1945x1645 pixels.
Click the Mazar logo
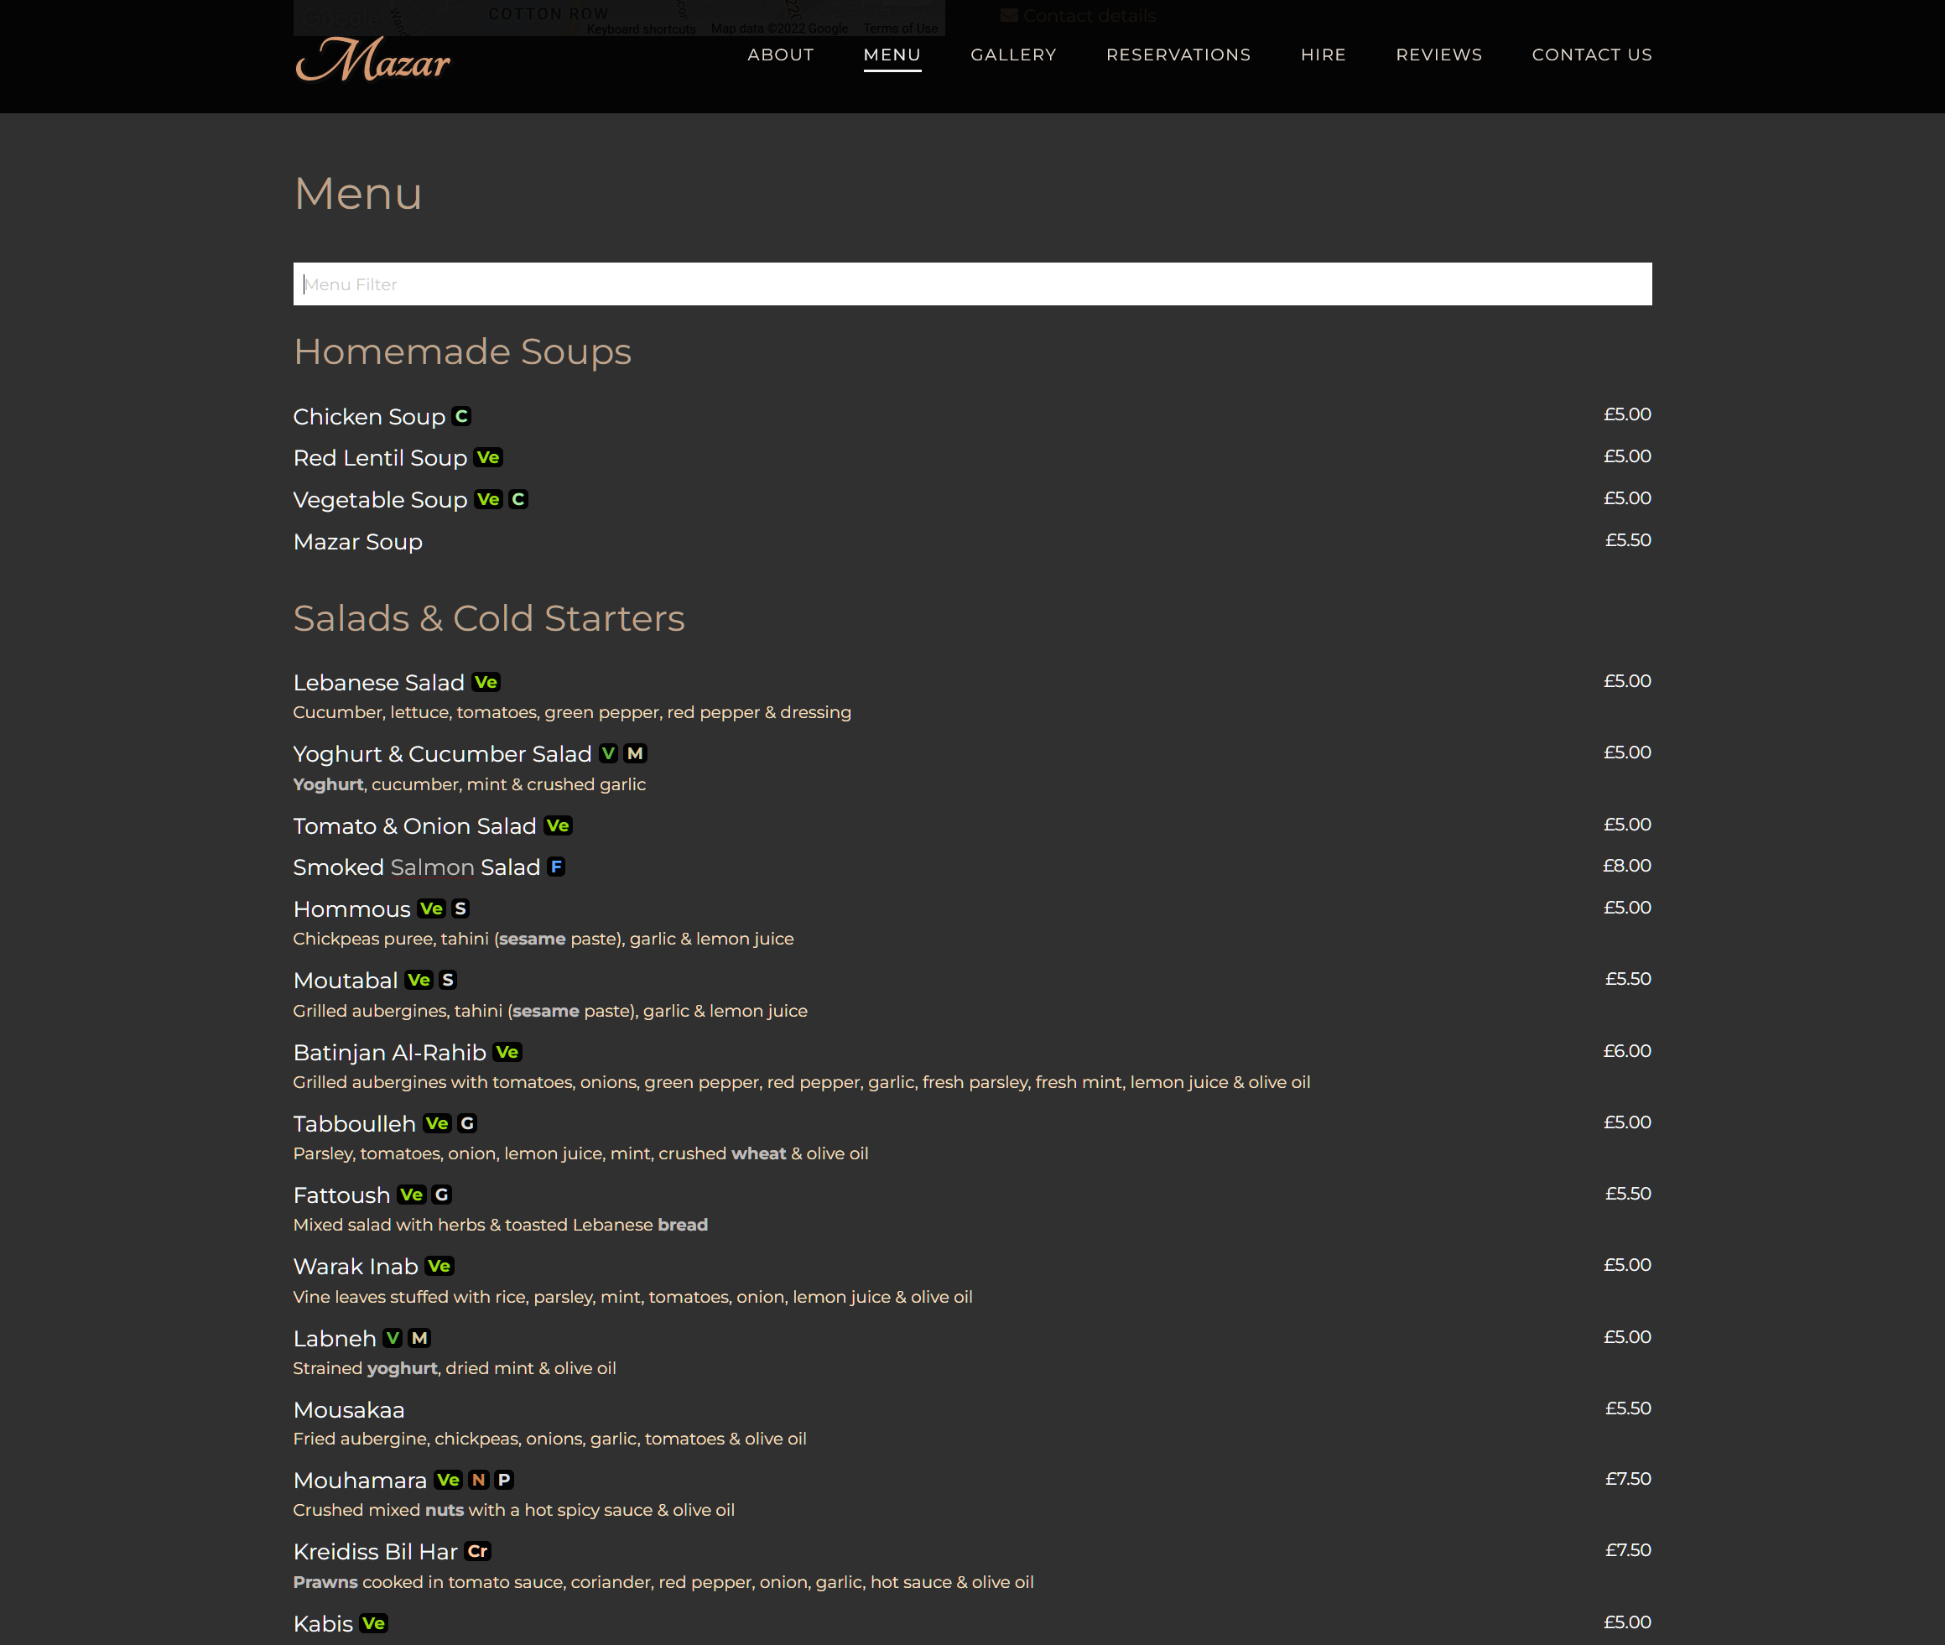click(373, 60)
